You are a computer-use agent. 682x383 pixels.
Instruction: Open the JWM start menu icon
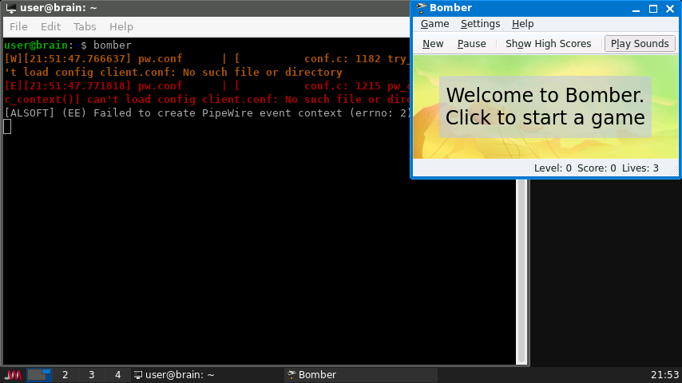click(x=13, y=375)
